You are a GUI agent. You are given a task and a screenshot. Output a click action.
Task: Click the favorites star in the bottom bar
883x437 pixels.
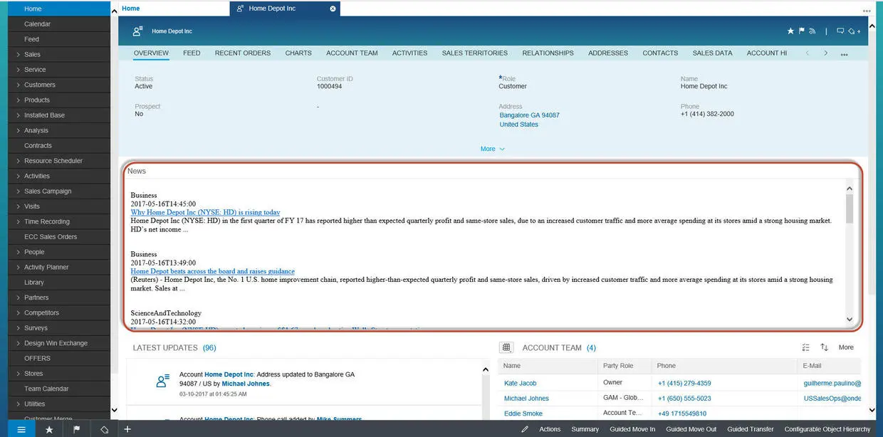(49, 429)
